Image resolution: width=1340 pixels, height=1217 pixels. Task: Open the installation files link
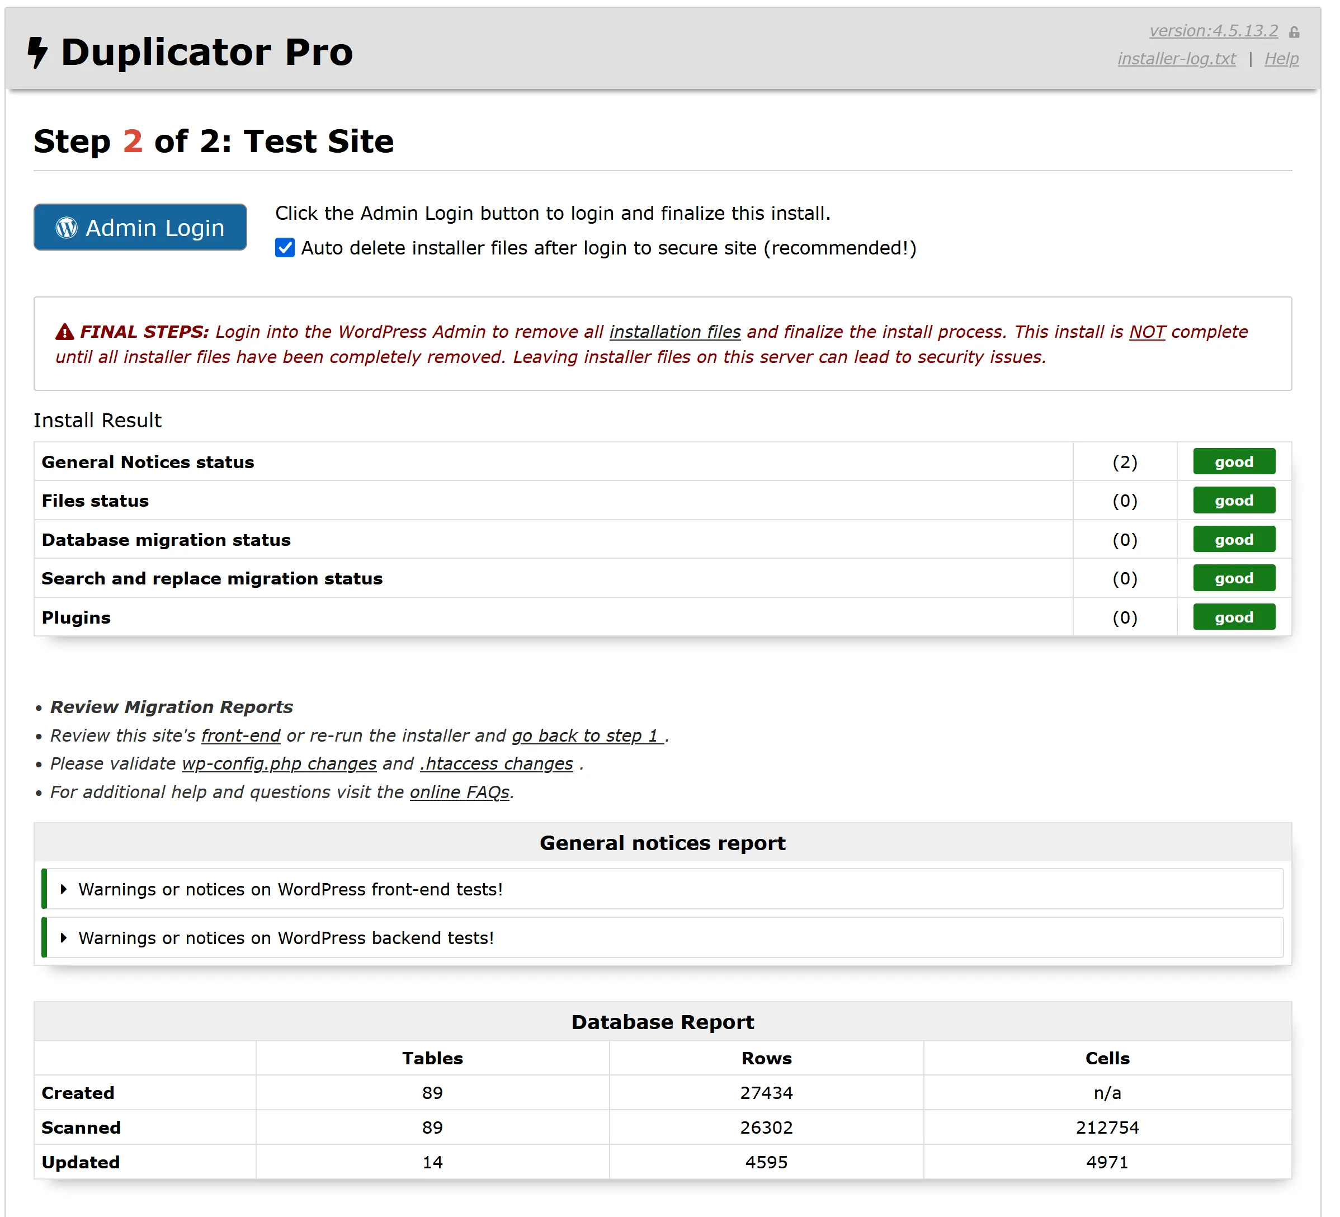tap(674, 332)
